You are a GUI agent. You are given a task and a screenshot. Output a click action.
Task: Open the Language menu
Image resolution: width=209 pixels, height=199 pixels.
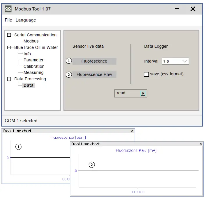26,20
